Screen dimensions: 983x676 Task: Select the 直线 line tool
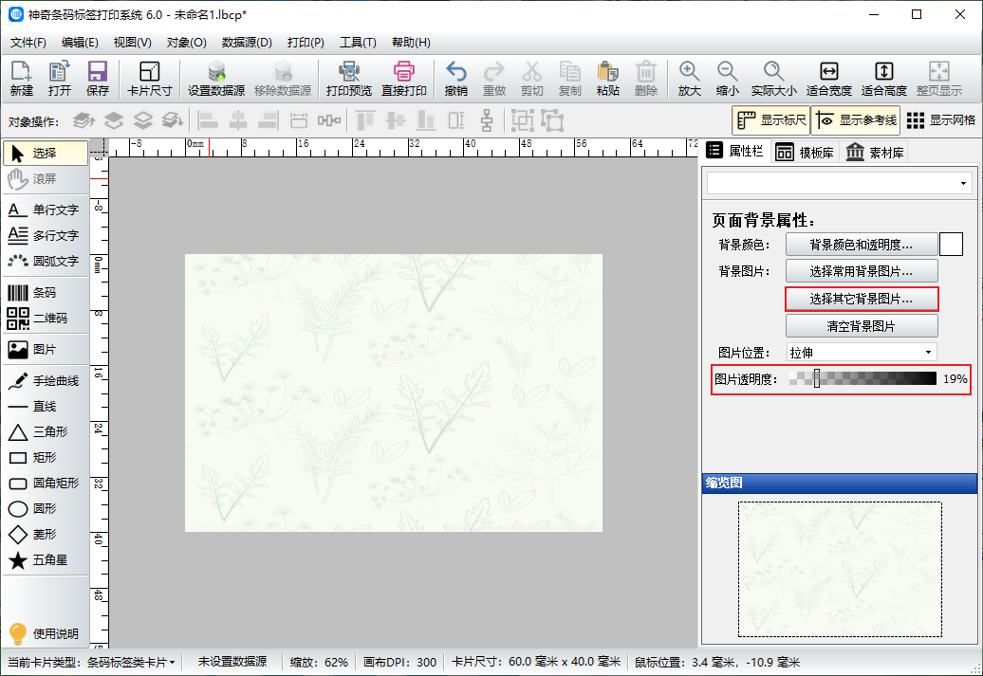pyautogui.click(x=46, y=407)
